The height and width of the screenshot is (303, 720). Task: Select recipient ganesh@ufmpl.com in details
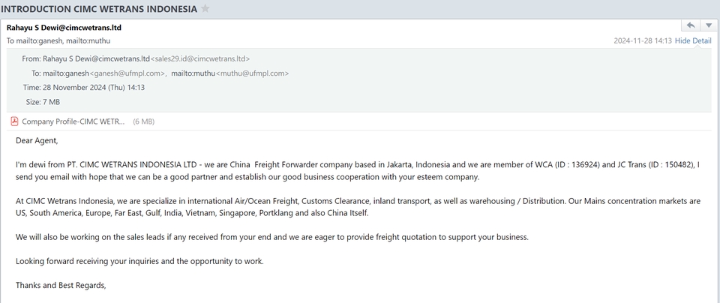[x=128, y=73]
